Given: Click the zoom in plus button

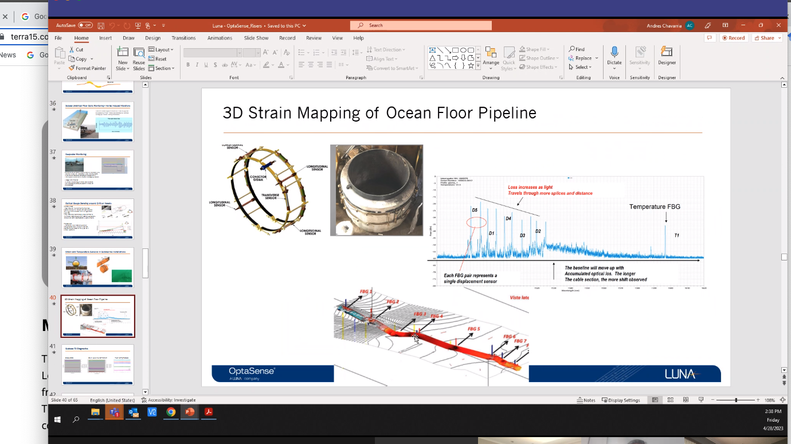Looking at the screenshot, I should 759,400.
